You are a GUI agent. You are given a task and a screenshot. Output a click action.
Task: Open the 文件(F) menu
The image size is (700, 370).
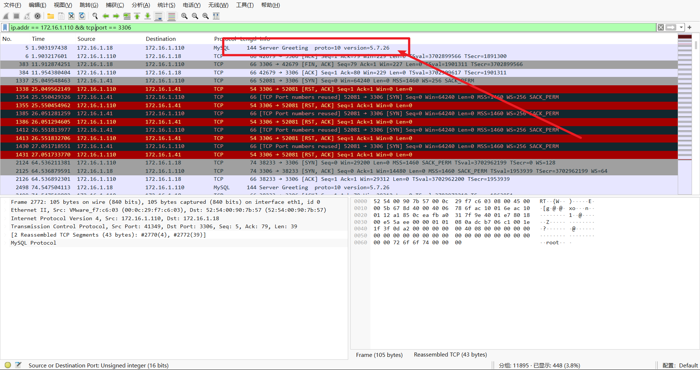pos(12,5)
